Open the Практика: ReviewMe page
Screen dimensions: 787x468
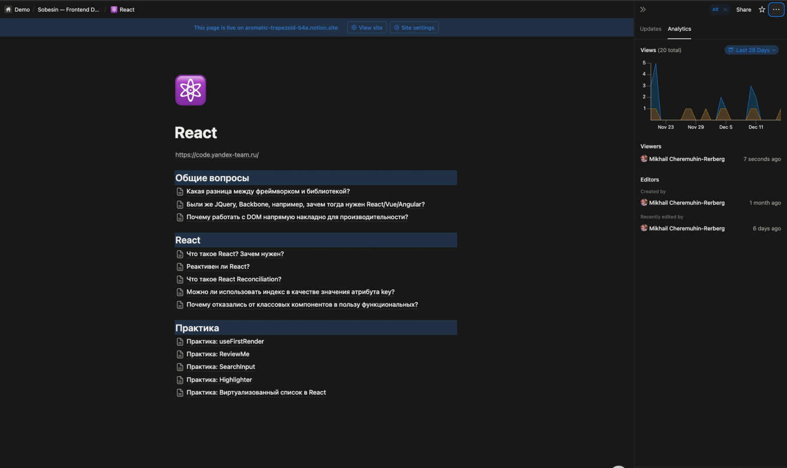(x=217, y=354)
